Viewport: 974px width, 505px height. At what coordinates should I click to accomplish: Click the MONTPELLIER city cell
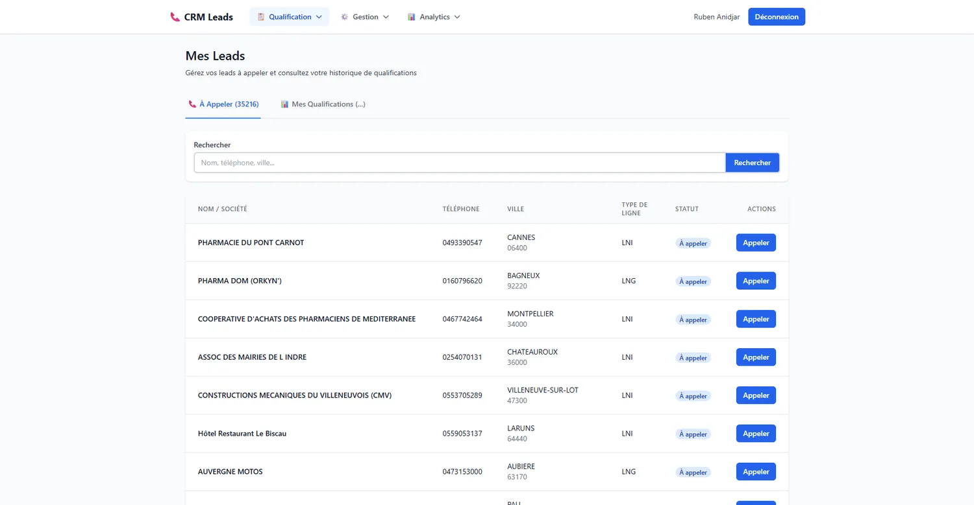pyautogui.click(x=531, y=314)
